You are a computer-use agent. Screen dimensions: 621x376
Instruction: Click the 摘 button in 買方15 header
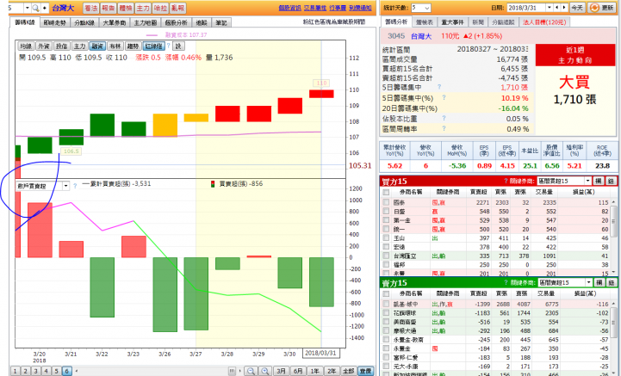[x=599, y=181]
